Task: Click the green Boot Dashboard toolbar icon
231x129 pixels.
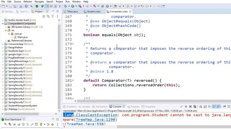Action: click(37, 6)
